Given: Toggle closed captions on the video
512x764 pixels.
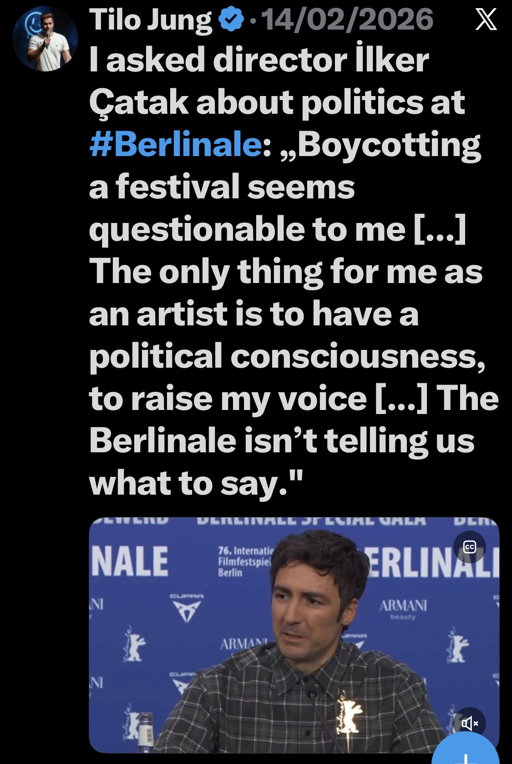Looking at the screenshot, I should point(469,547).
